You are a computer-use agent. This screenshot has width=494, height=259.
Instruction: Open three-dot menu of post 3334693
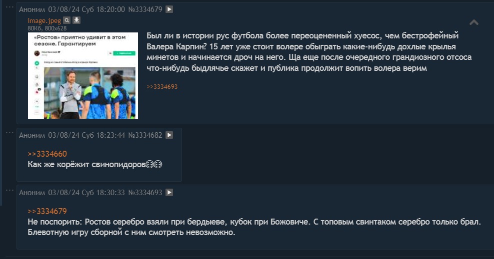pos(9,190)
